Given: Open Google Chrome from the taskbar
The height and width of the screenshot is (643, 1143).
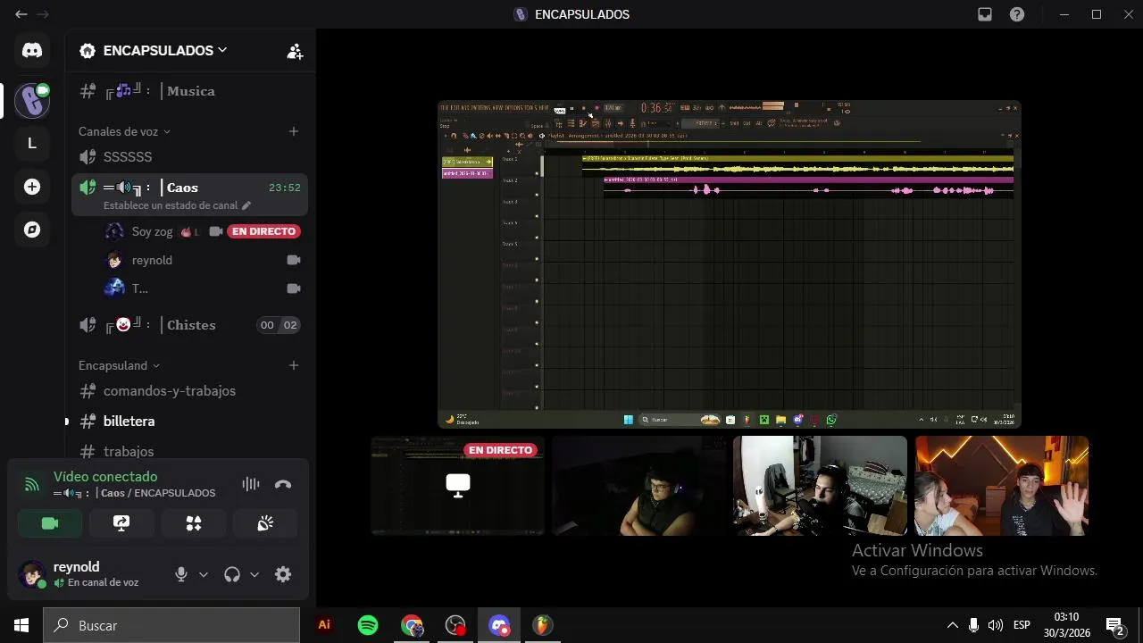Looking at the screenshot, I should (412, 625).
